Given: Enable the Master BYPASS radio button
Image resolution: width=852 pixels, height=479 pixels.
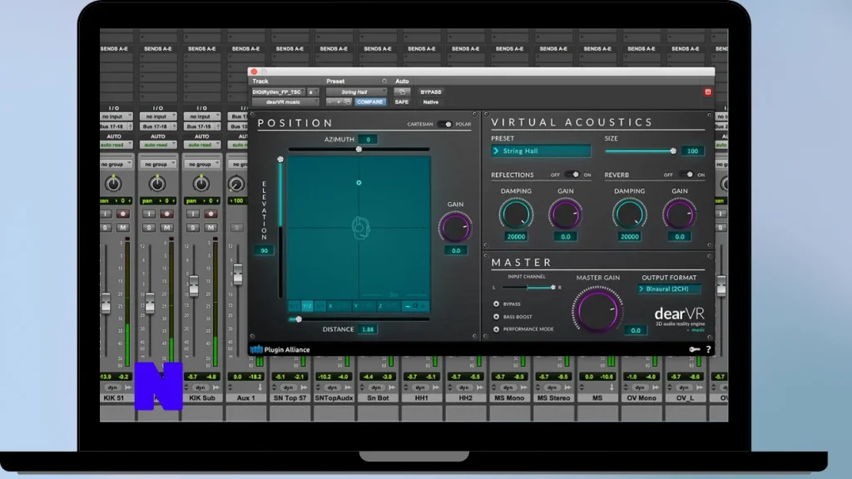Looking at the screenshot, I should point(496,304).
